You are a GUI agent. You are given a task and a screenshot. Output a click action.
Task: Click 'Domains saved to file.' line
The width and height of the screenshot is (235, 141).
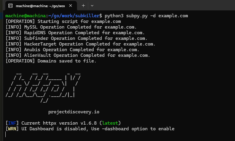(x=67, y=61)
